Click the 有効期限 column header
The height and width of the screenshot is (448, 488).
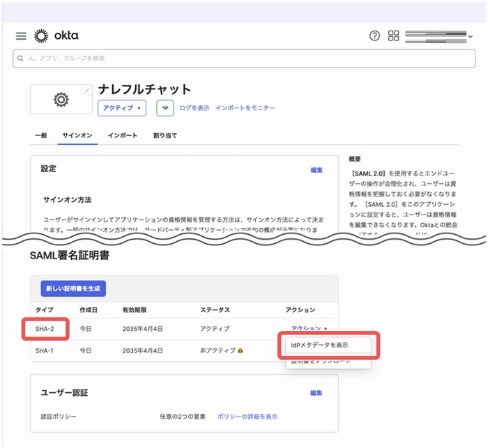tap(135, 310)
